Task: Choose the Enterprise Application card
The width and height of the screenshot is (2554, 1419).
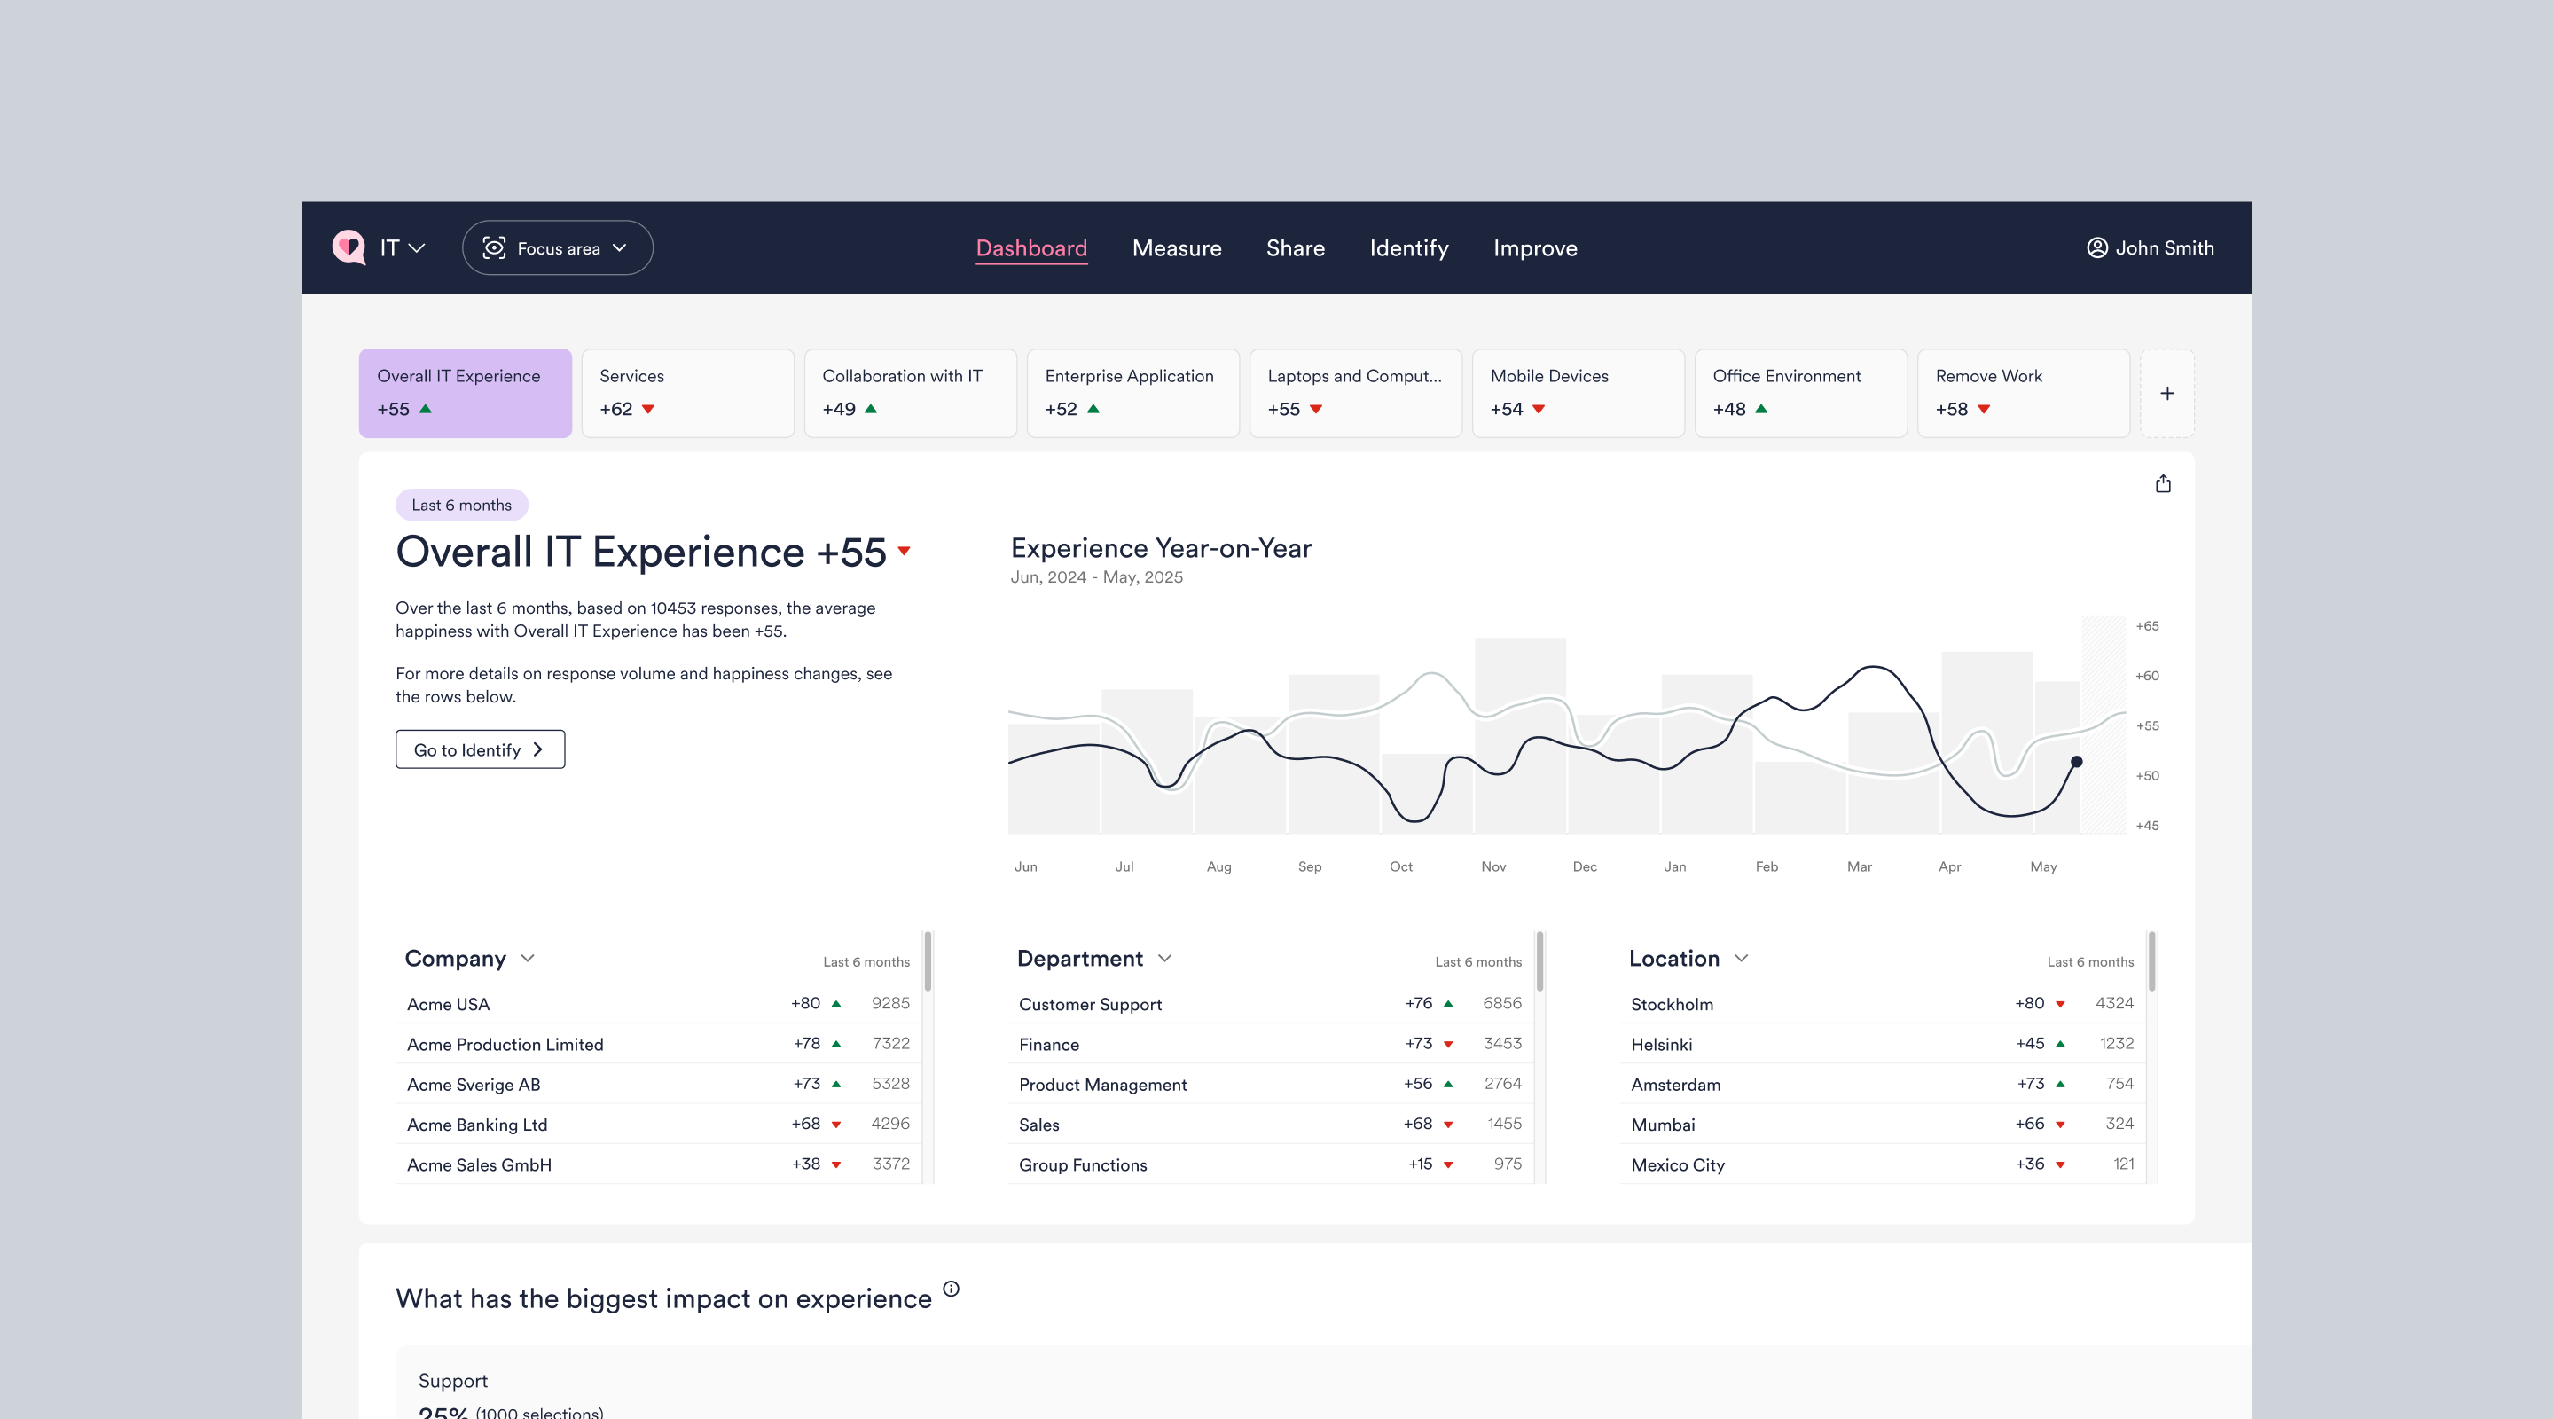Action: click(1133, 393)
